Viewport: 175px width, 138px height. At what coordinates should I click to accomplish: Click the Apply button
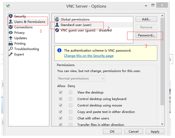(155, 131)
